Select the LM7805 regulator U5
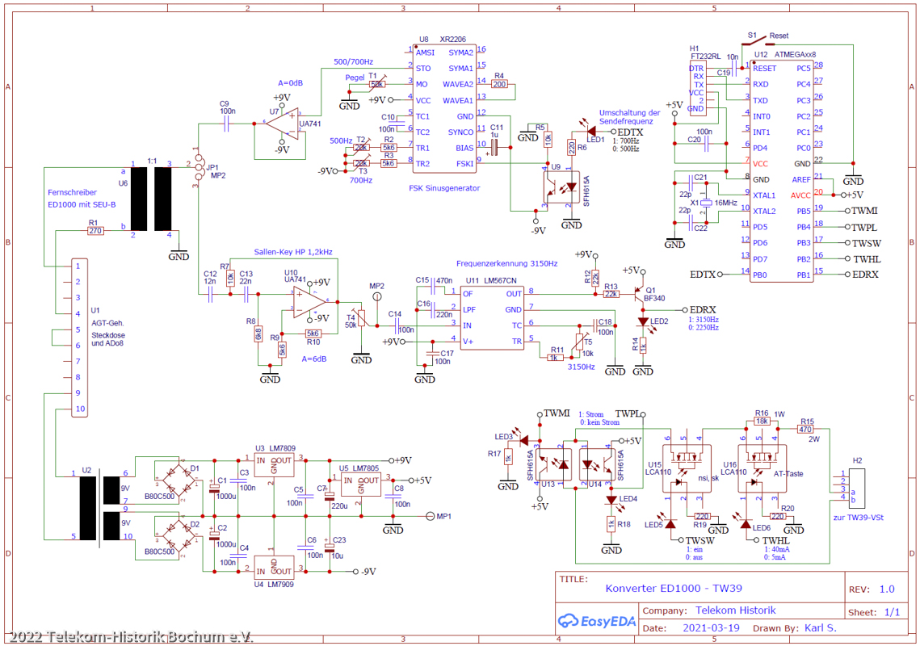The width and height of the screenshot is (920, 646). click(359, 485)
